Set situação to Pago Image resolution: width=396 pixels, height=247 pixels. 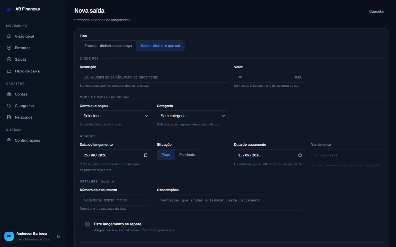tap(166, 155)
